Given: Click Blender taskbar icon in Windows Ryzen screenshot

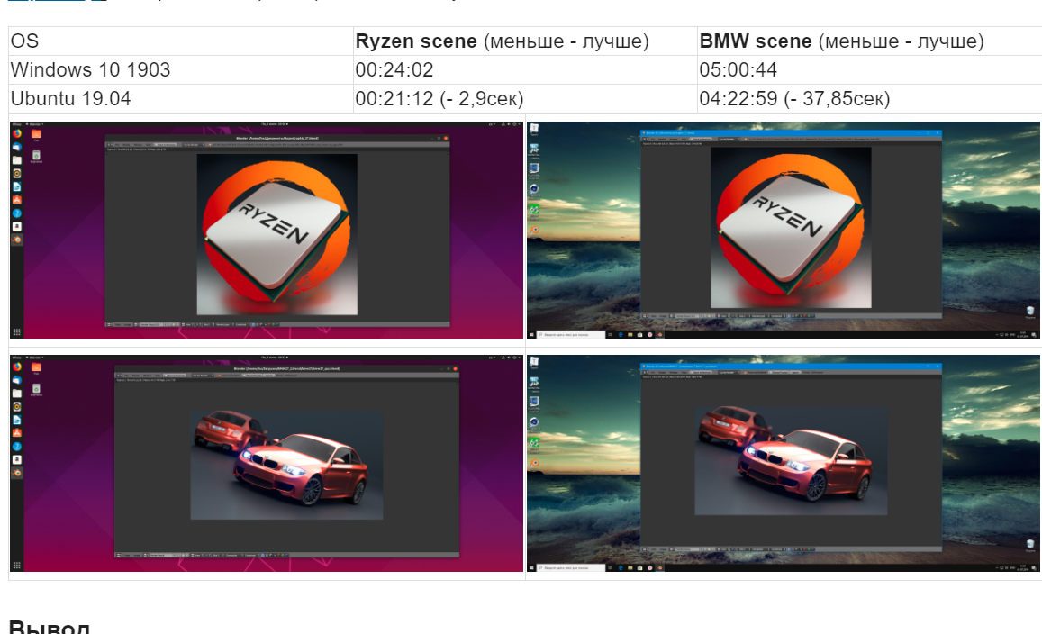Looking at the screenshot, I should tap(660, 335).
